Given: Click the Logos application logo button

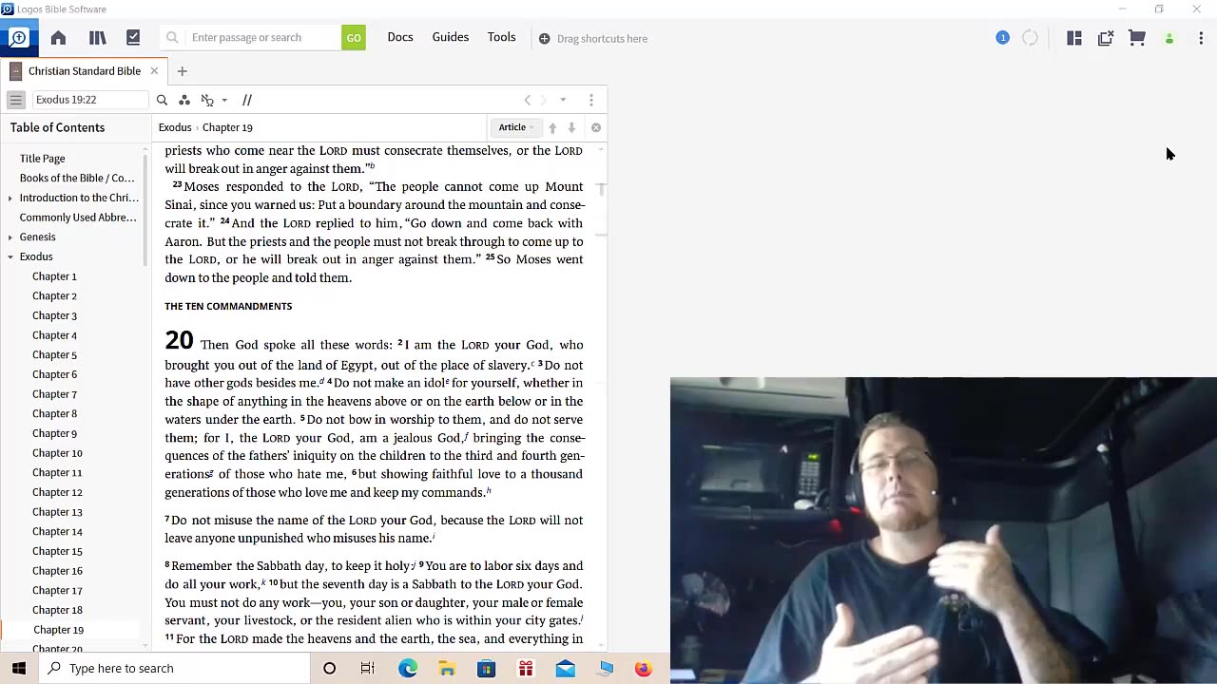Looking at the screenshot, I should pyautogui.click(x=18, y=38).
